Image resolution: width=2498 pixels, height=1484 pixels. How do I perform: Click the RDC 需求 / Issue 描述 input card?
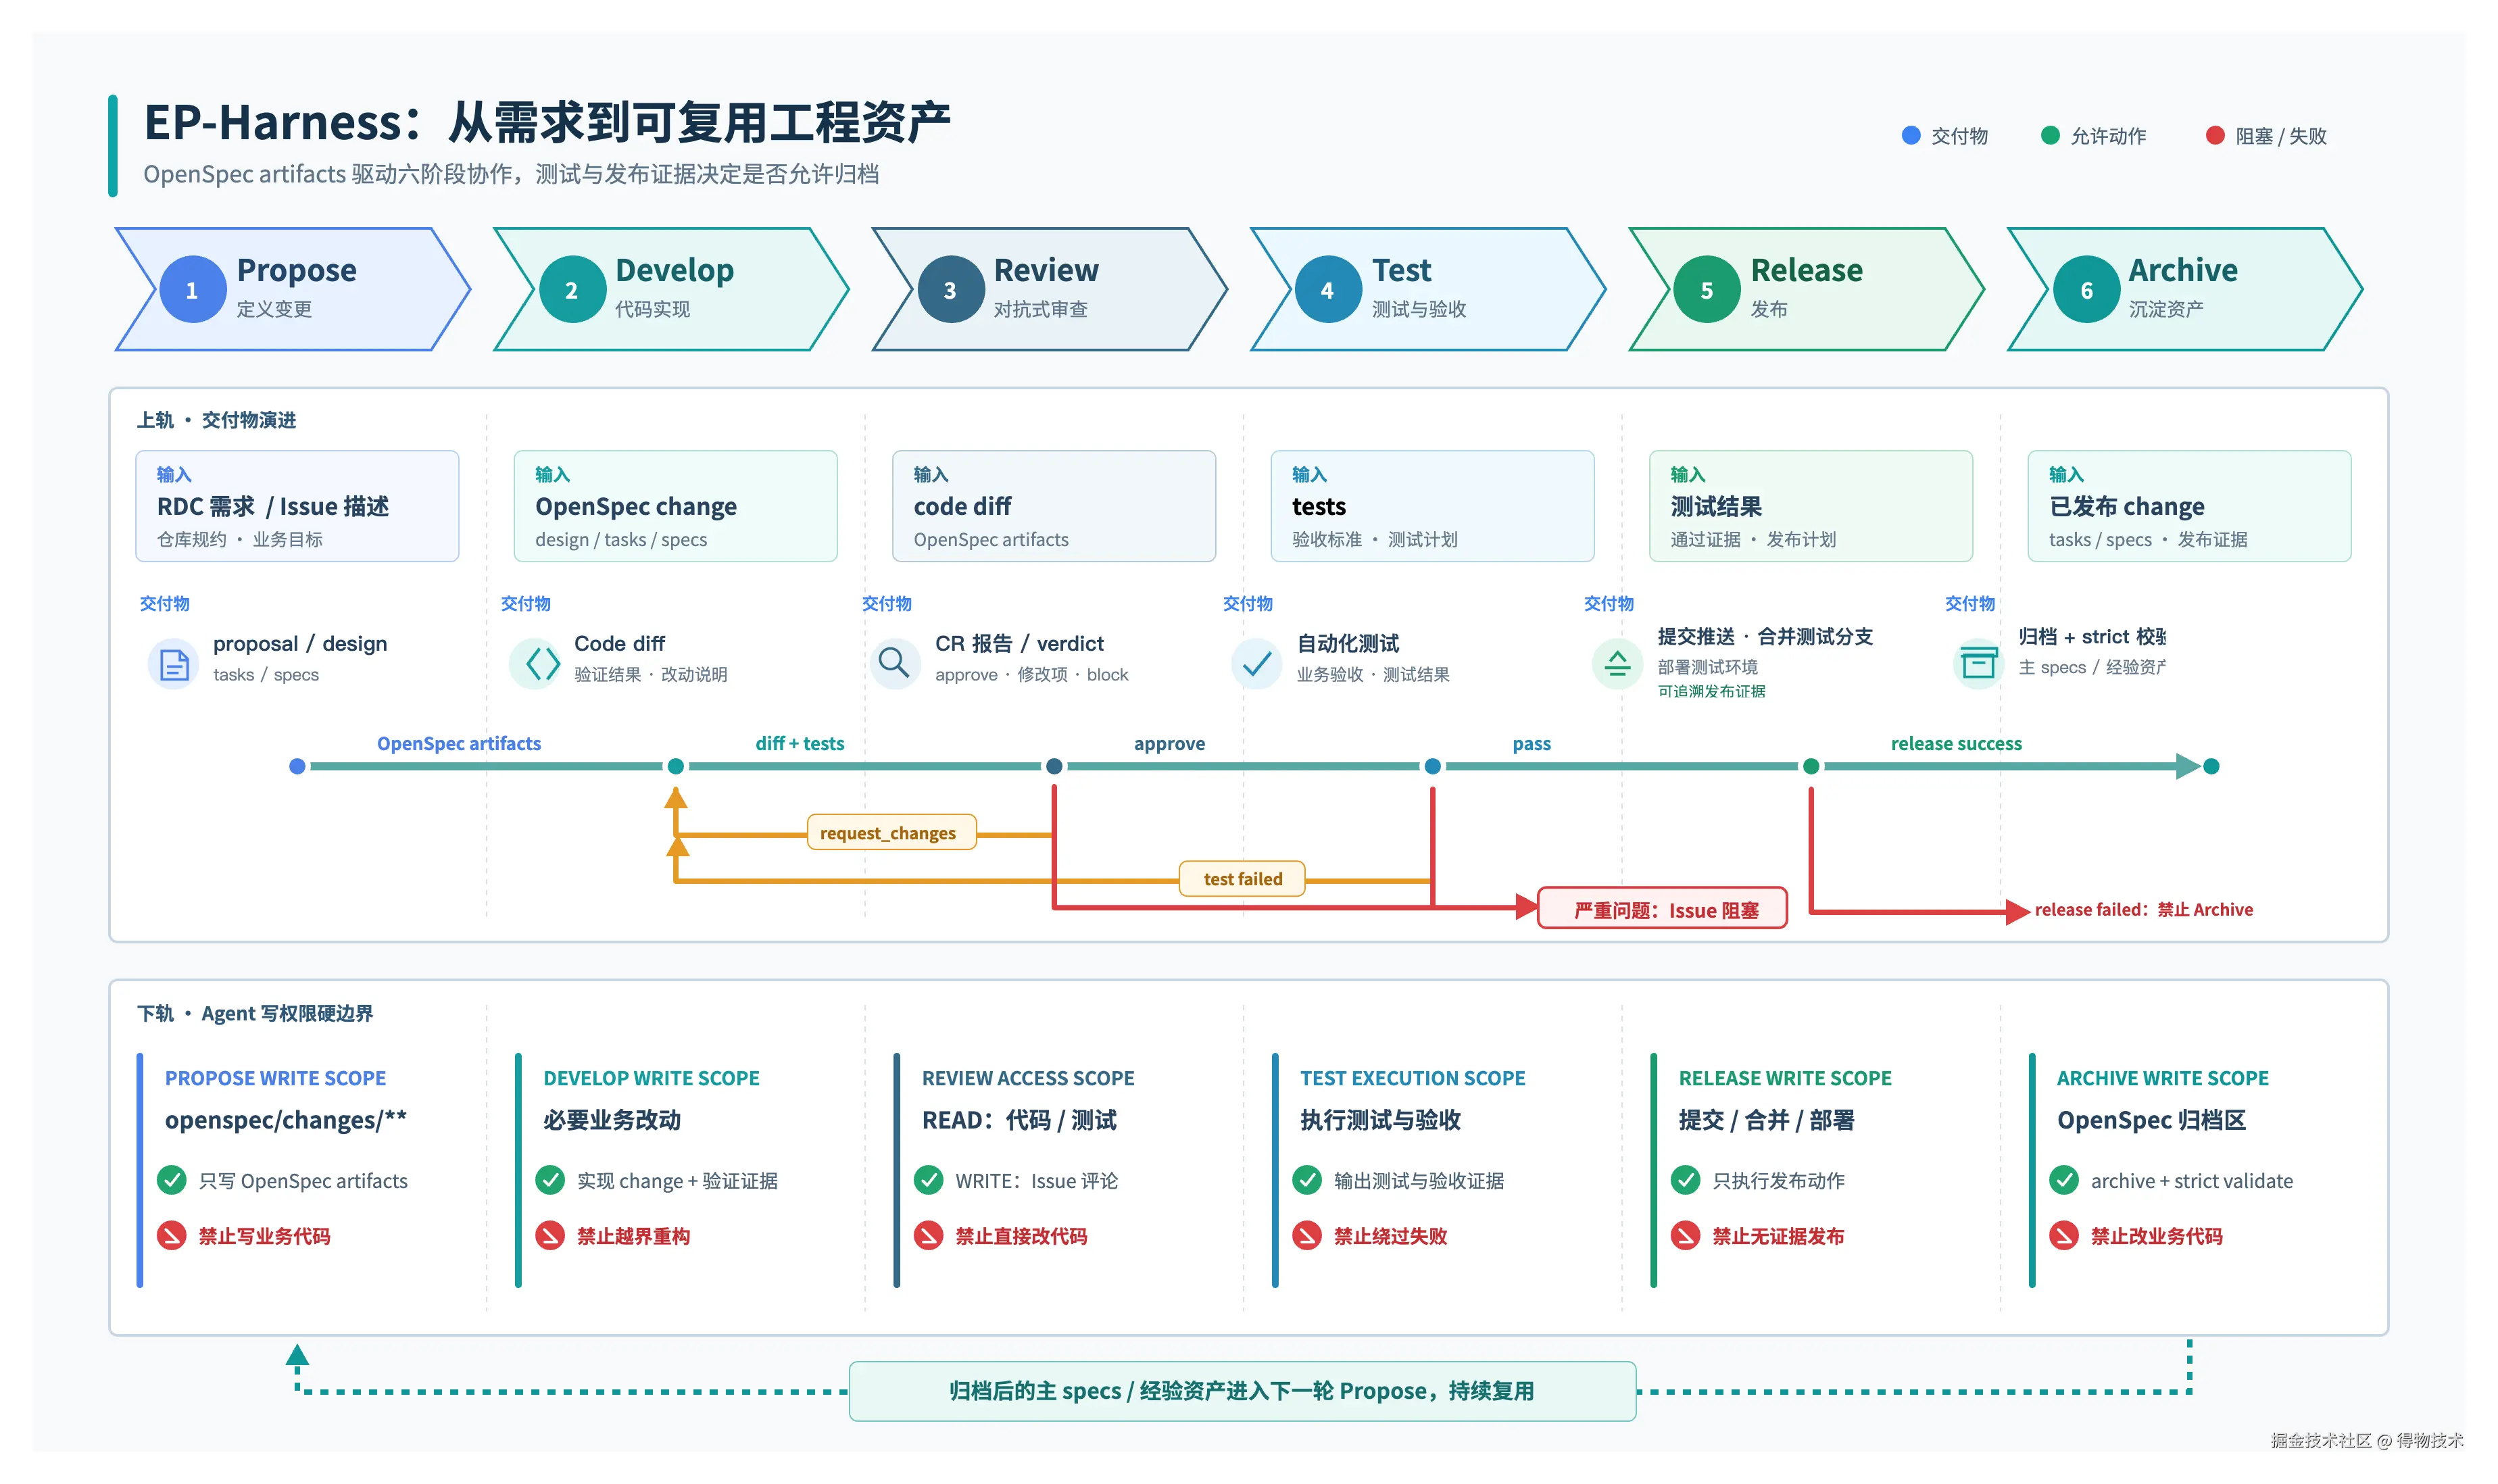297,507
